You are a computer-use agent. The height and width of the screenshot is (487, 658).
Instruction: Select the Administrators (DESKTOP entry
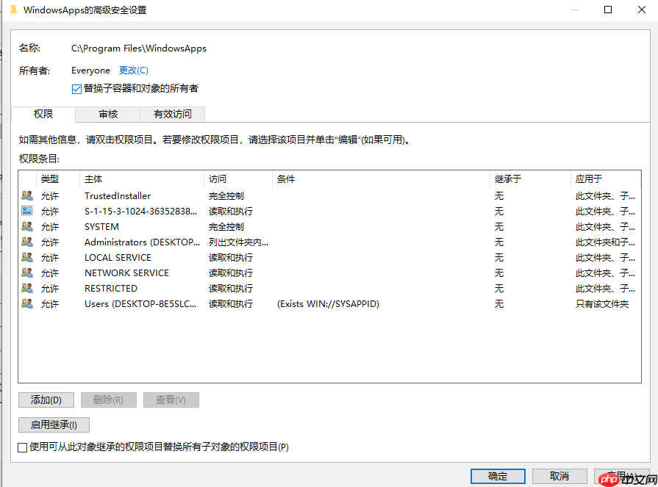[x=329, y=242]
